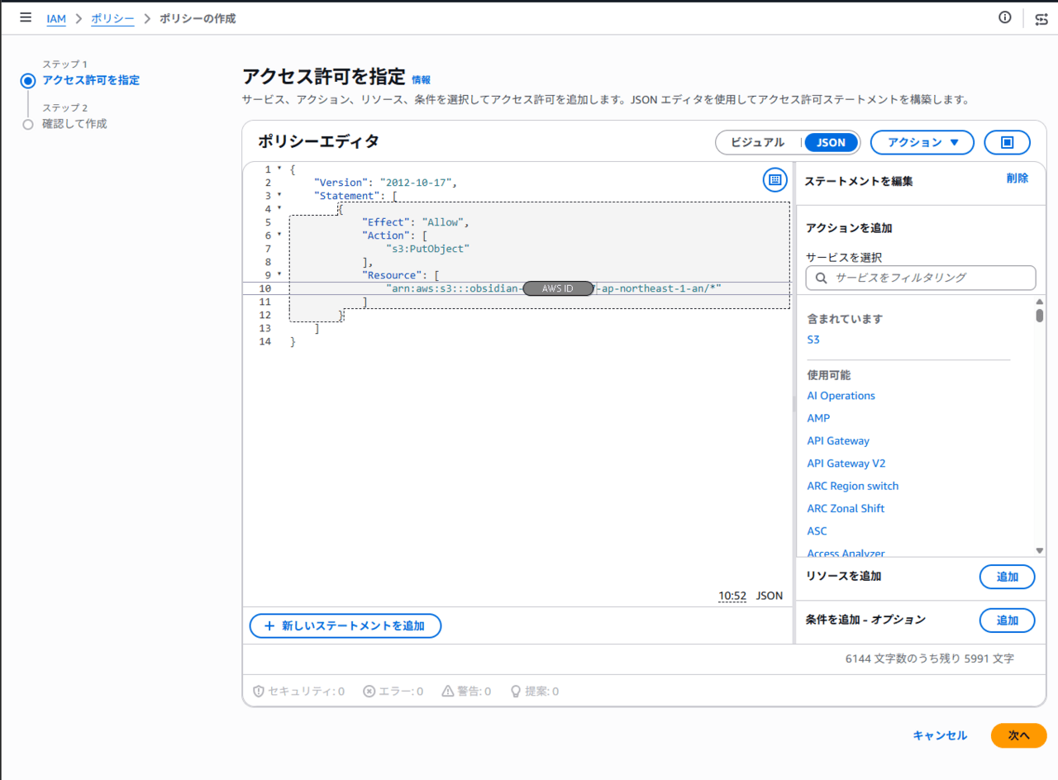Viewport: 1058px width, 780px height.
Task: Click 警告: 0 status entry
Action: point(466,691)
